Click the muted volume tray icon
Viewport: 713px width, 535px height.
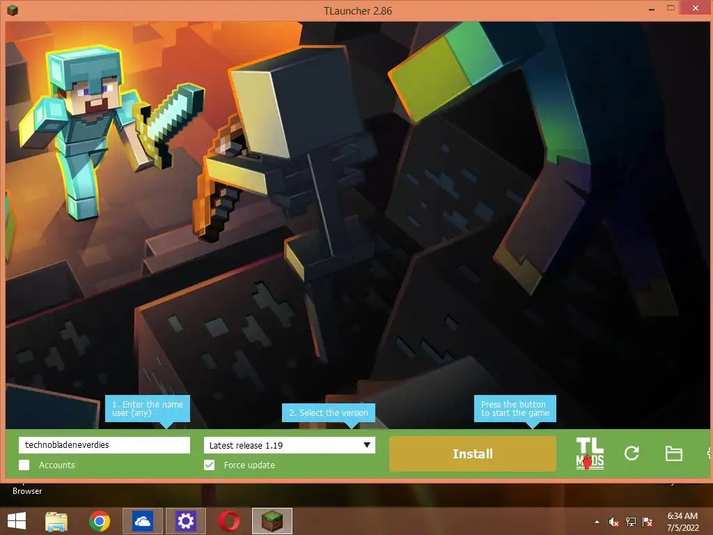click(x=613, y=522)
